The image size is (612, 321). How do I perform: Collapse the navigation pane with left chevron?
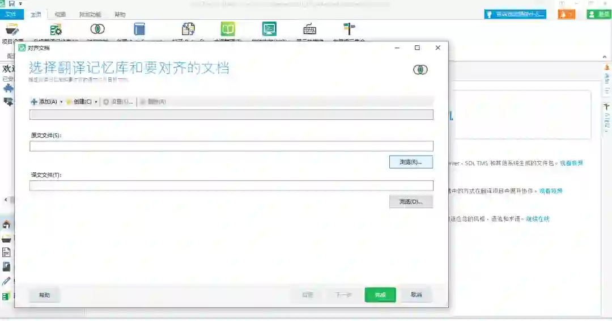click(6, 200)
